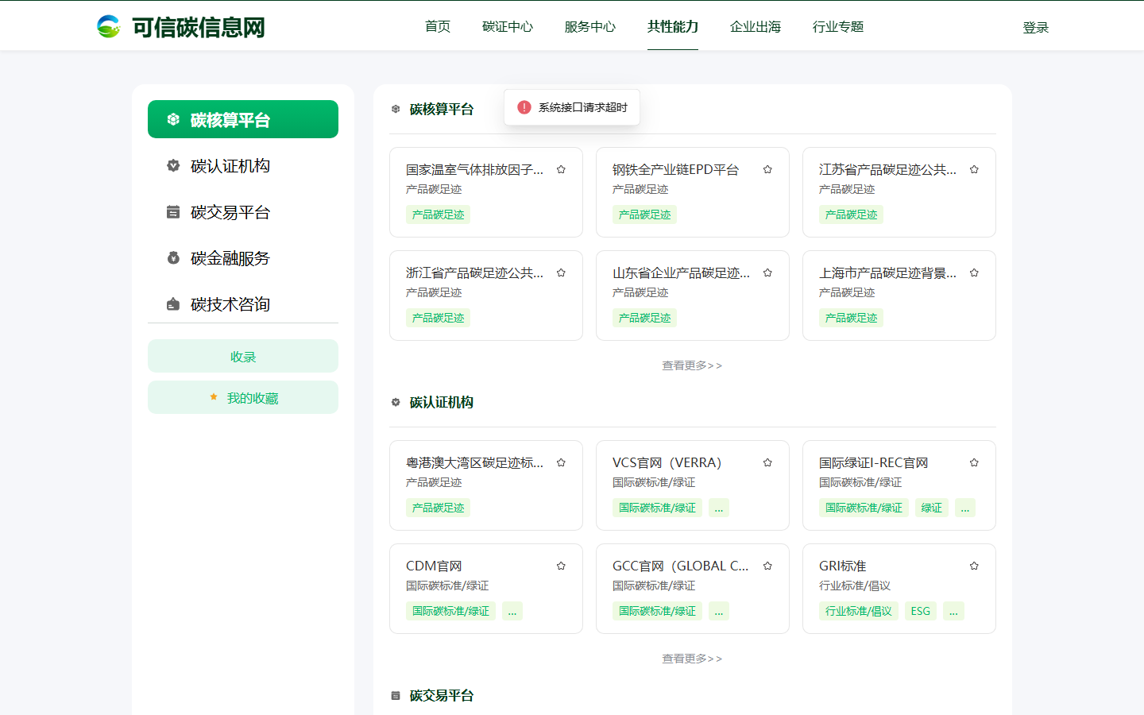Open the 国际绿证I-REC官网 card title
This screenshot has height=715, width=1144.
873,462
